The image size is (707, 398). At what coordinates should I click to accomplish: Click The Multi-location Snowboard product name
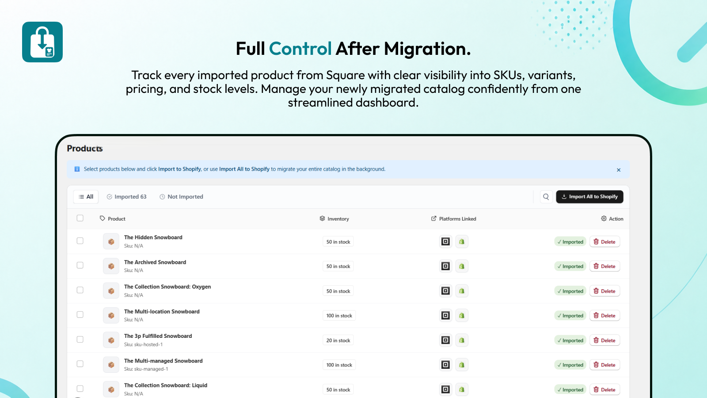click(x=162, y=311)
